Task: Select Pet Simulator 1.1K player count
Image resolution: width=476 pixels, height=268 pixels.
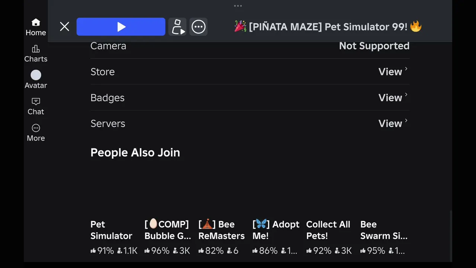Action: (x=127, y=251)
